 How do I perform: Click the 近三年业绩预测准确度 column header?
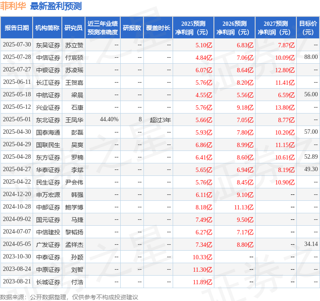click(x=103, y=28)
